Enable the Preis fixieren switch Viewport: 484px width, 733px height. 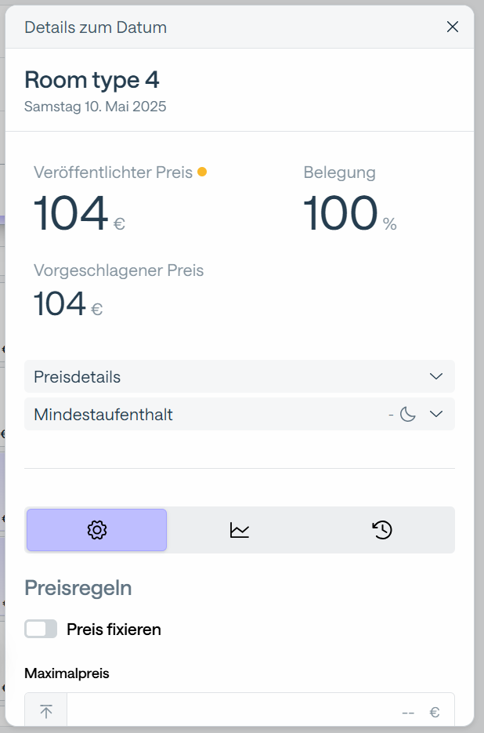tap(41, 629)
